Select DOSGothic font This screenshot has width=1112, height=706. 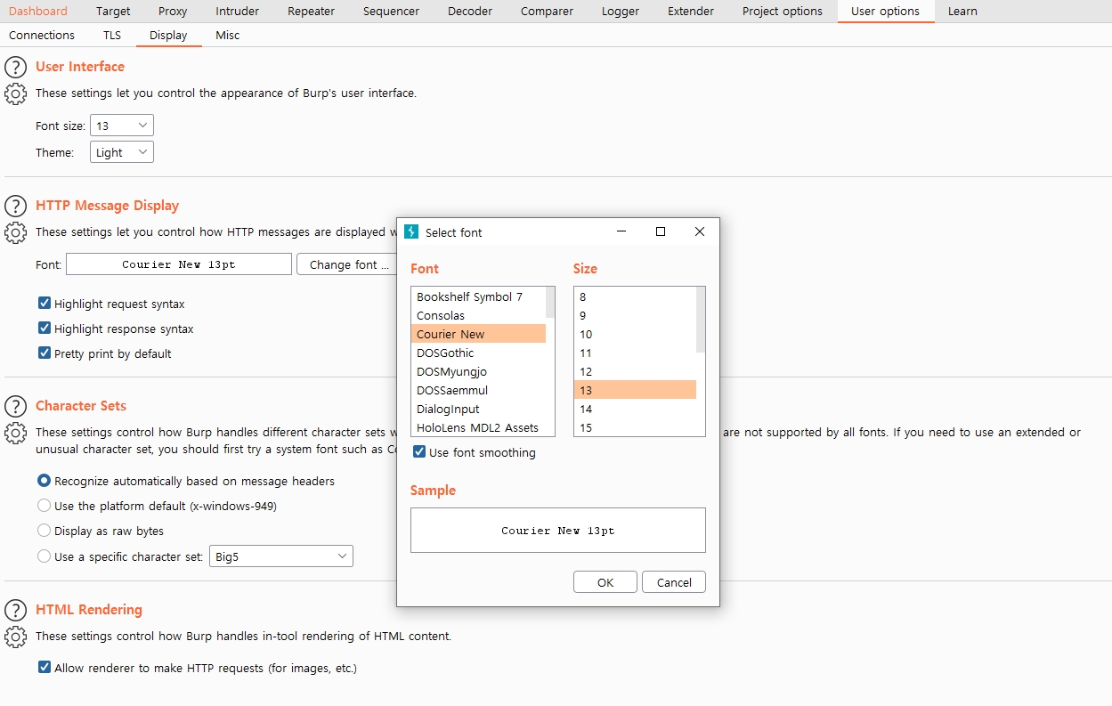coord(478,353)
